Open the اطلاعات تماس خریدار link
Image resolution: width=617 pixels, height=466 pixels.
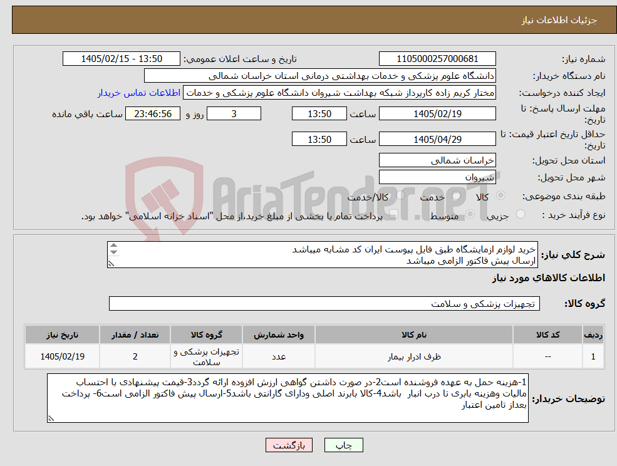pos(139,93)
